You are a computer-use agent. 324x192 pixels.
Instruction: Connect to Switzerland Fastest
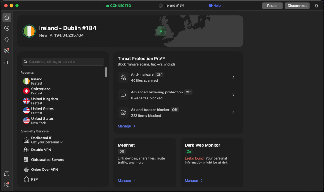63,91
